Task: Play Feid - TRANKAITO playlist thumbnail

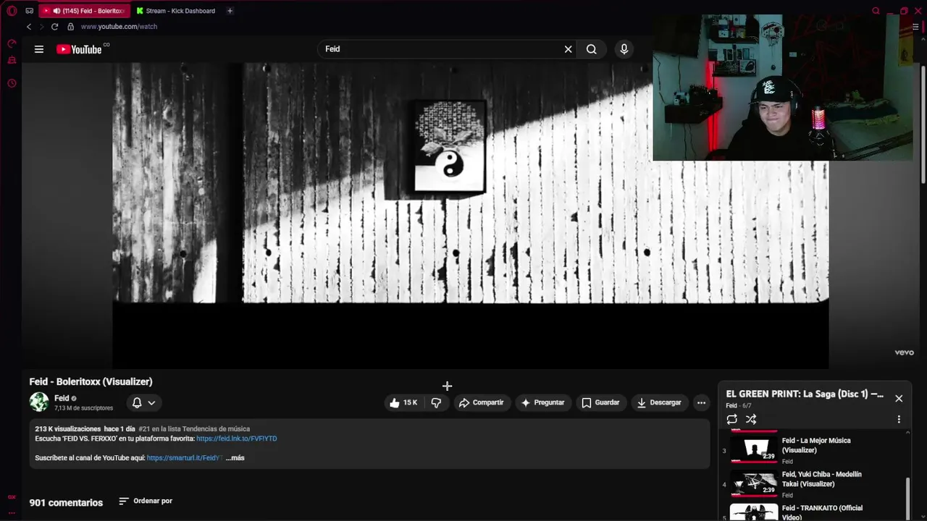Action: [x=754, y=512]
